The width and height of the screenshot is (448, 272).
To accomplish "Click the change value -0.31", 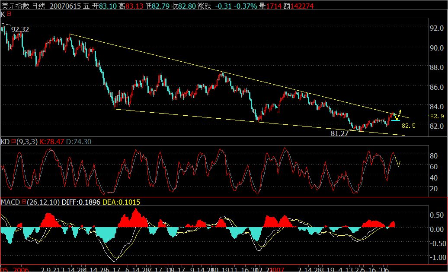I will [223, 6].
